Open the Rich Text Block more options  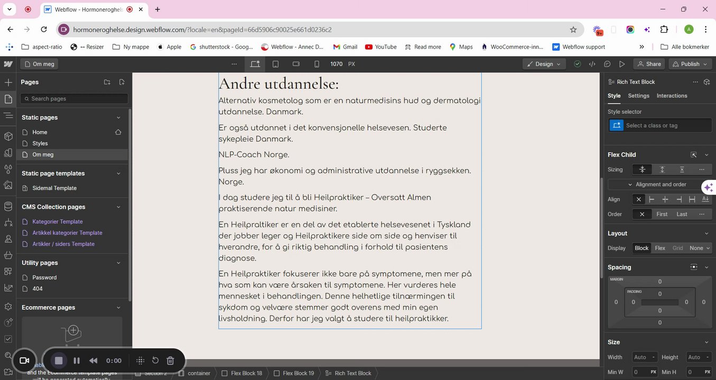(x=695, y=82)
